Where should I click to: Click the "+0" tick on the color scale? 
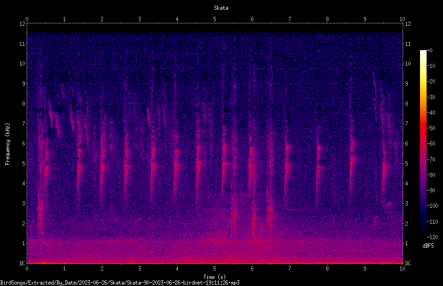tap(430, 51)
